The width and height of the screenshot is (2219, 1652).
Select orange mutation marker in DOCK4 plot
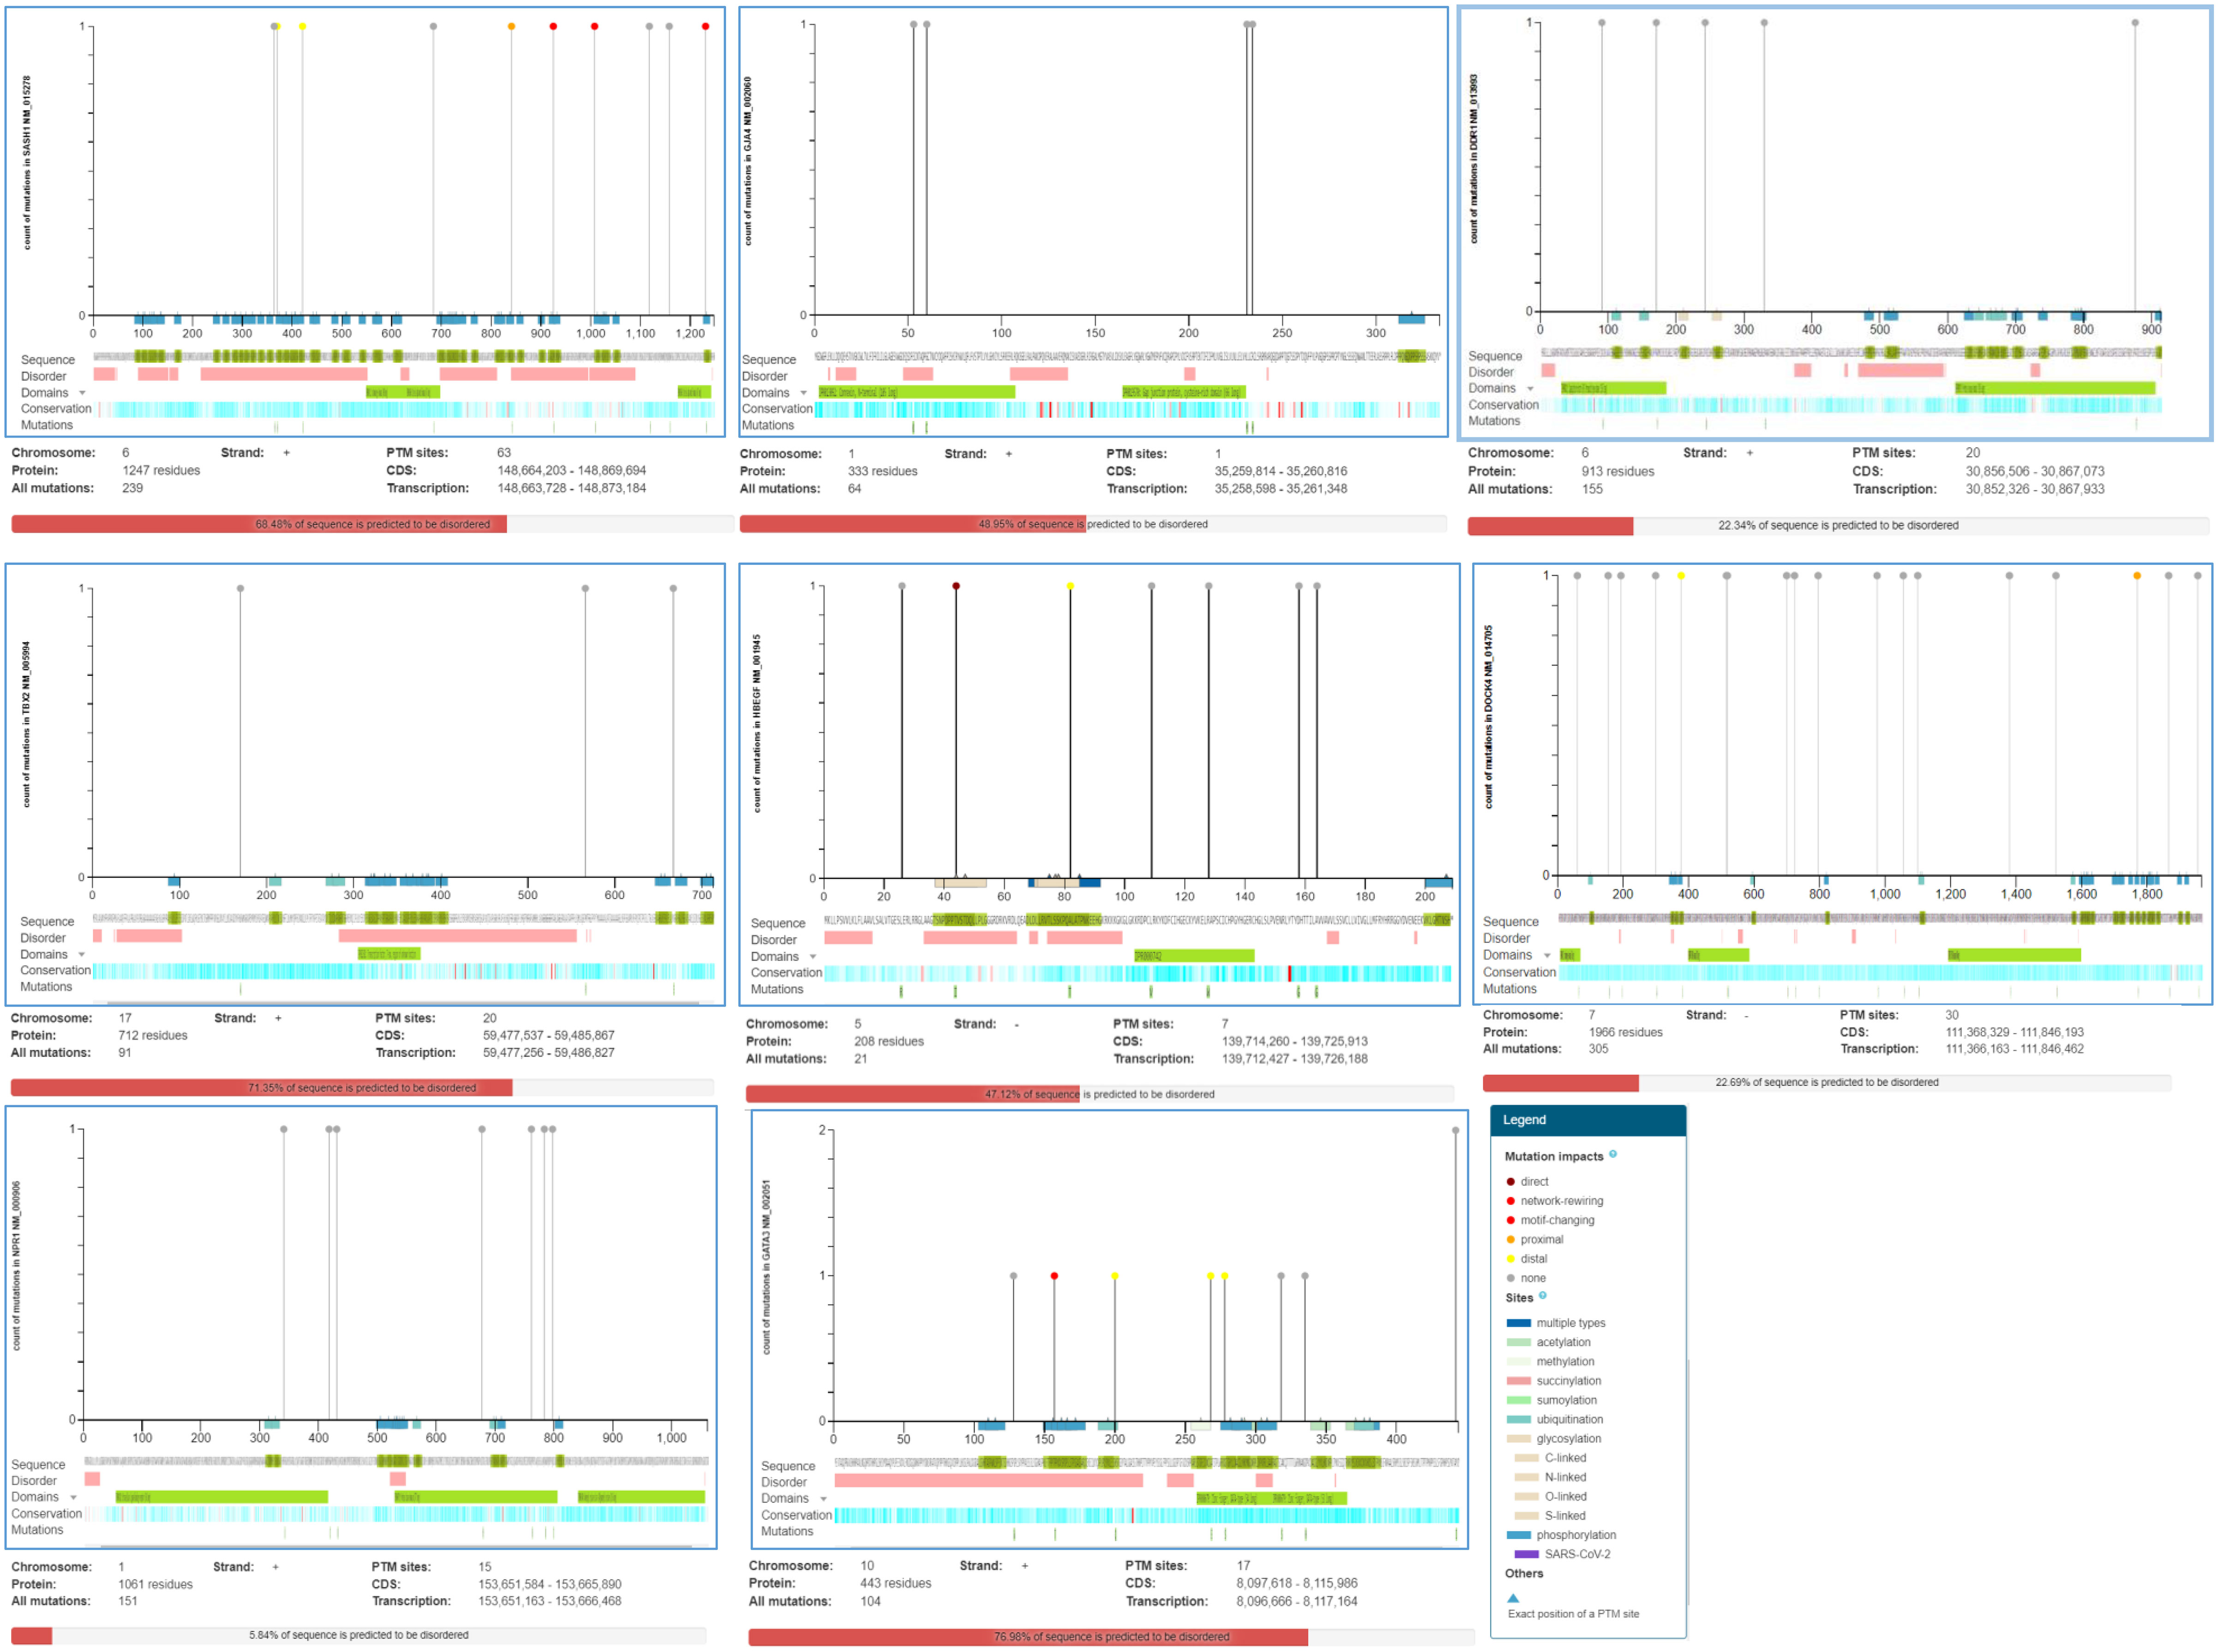(x=2137, y=575)
